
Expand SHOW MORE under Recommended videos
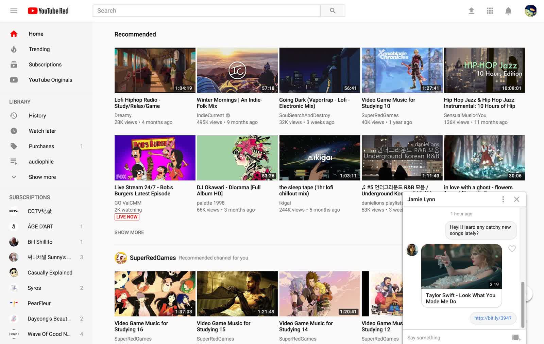coord(129,232)
